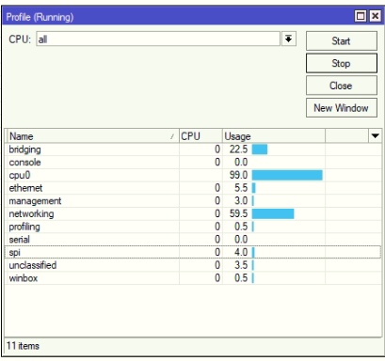Select the management row

point(193,201)
